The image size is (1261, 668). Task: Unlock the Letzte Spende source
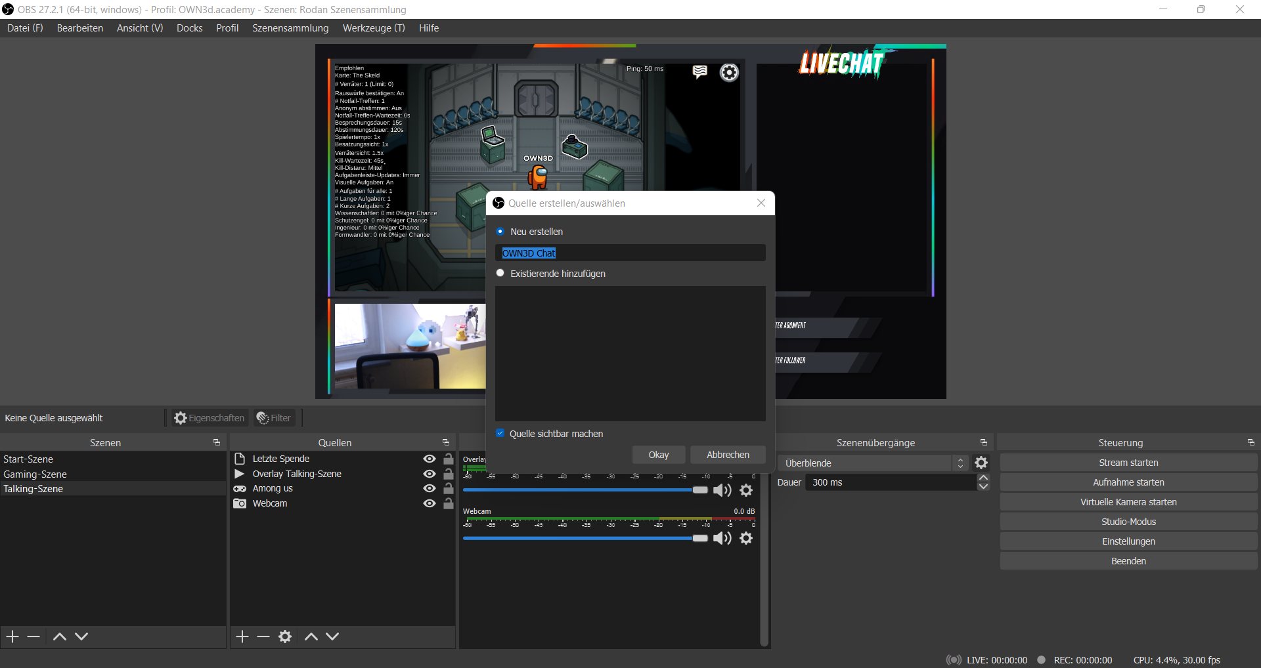pos(448,459)
